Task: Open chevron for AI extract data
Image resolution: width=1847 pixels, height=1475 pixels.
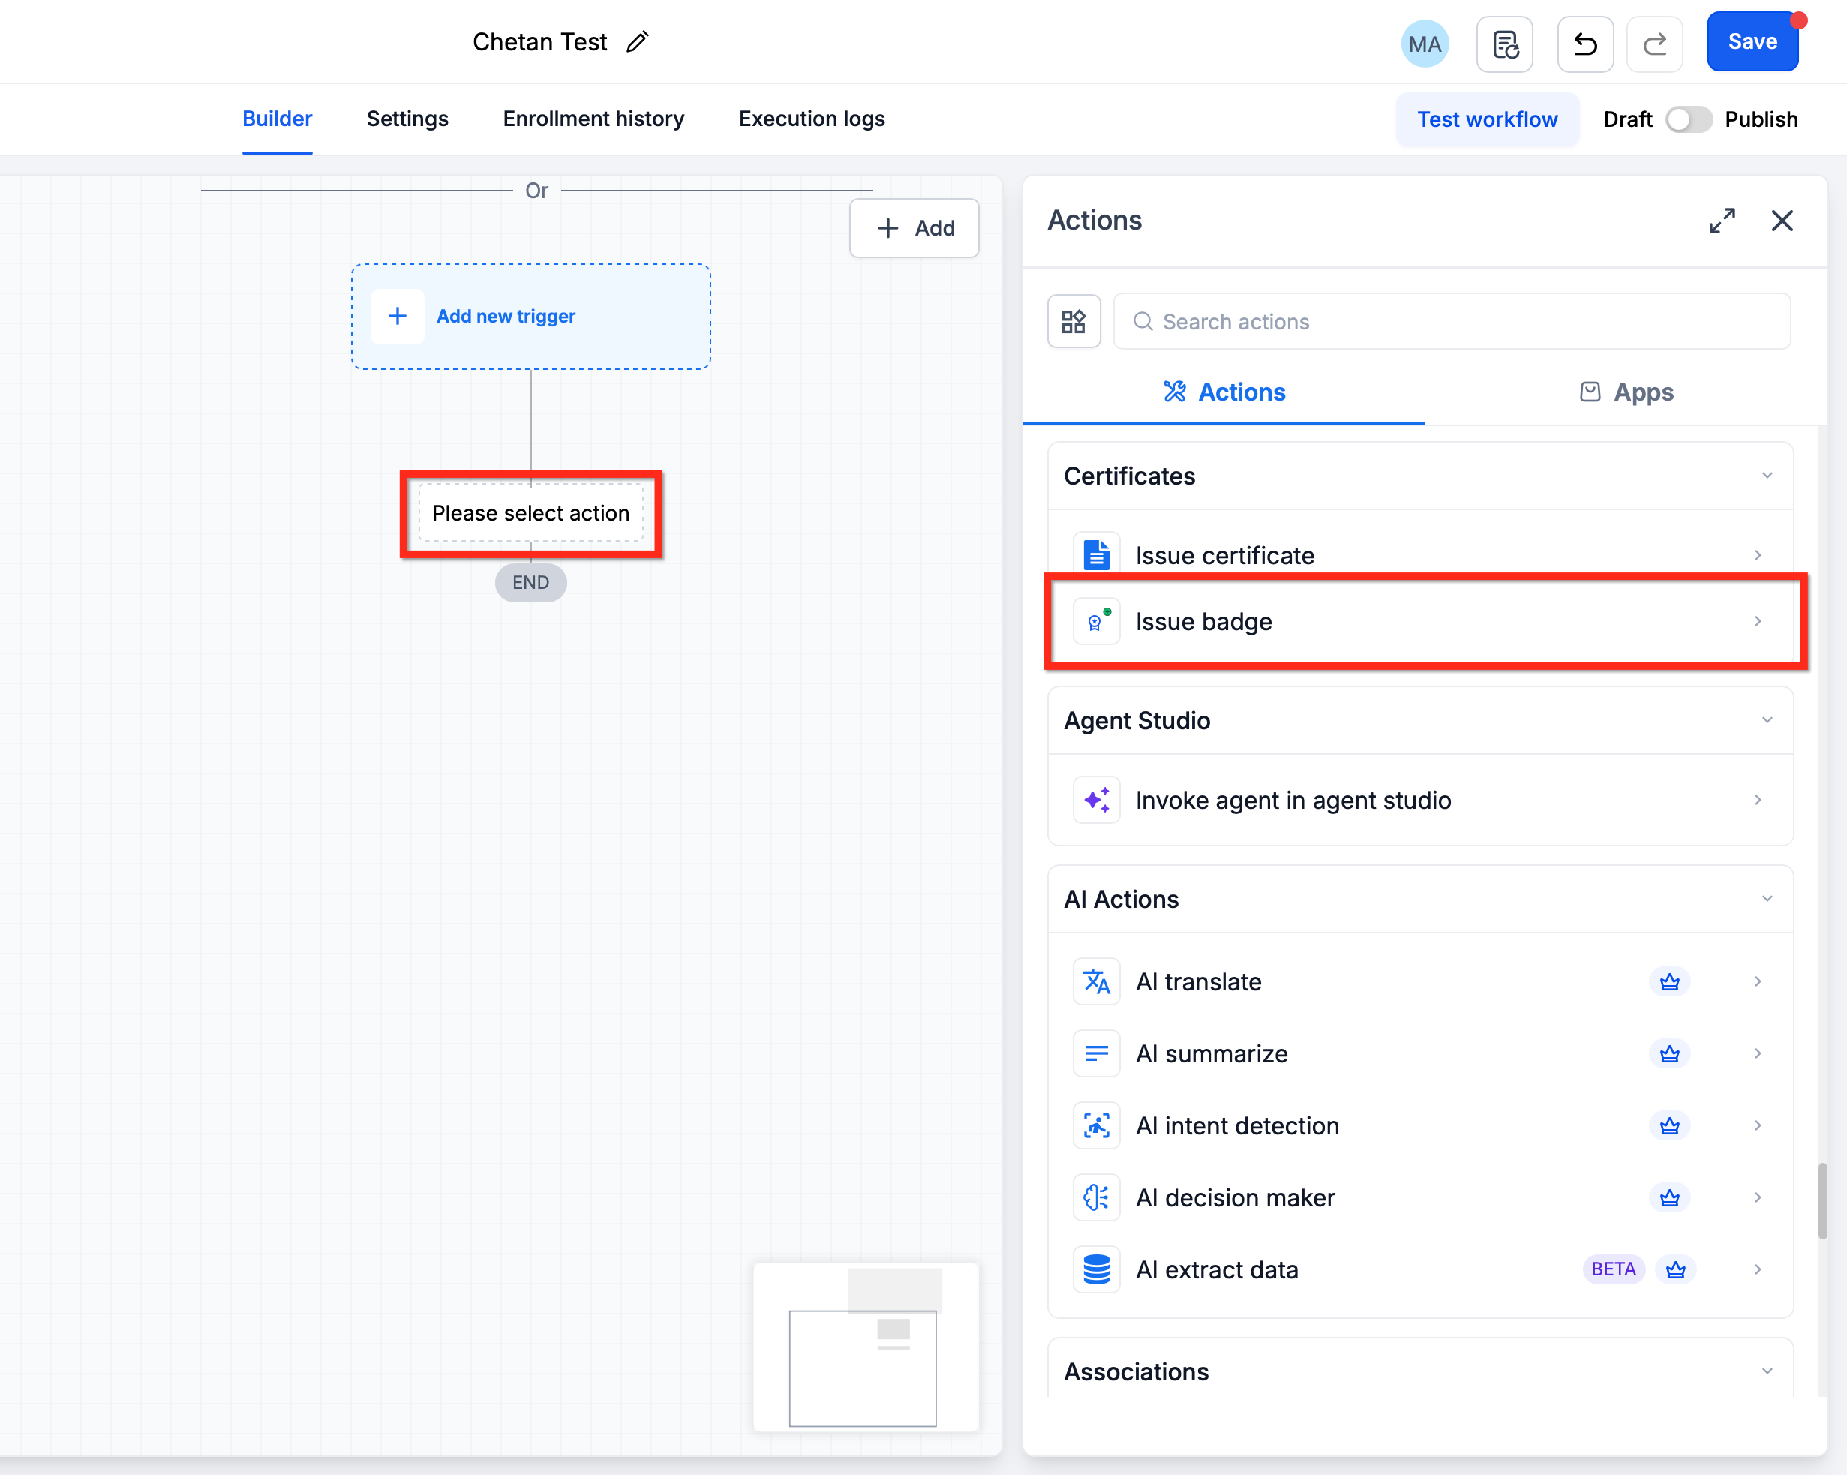Action: click(x=1758, y=1269)
